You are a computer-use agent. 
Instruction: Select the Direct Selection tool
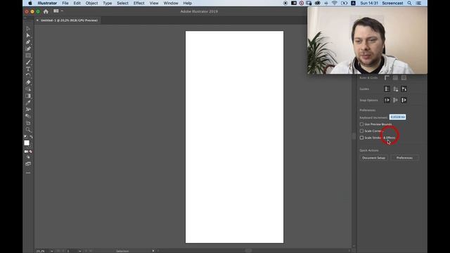pyautogui.click(x=28, y=35)
